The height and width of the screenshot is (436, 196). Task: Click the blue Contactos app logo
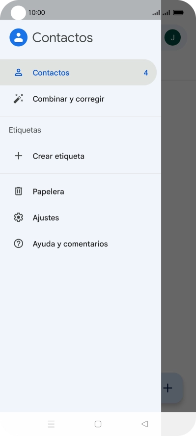(18, 37)
